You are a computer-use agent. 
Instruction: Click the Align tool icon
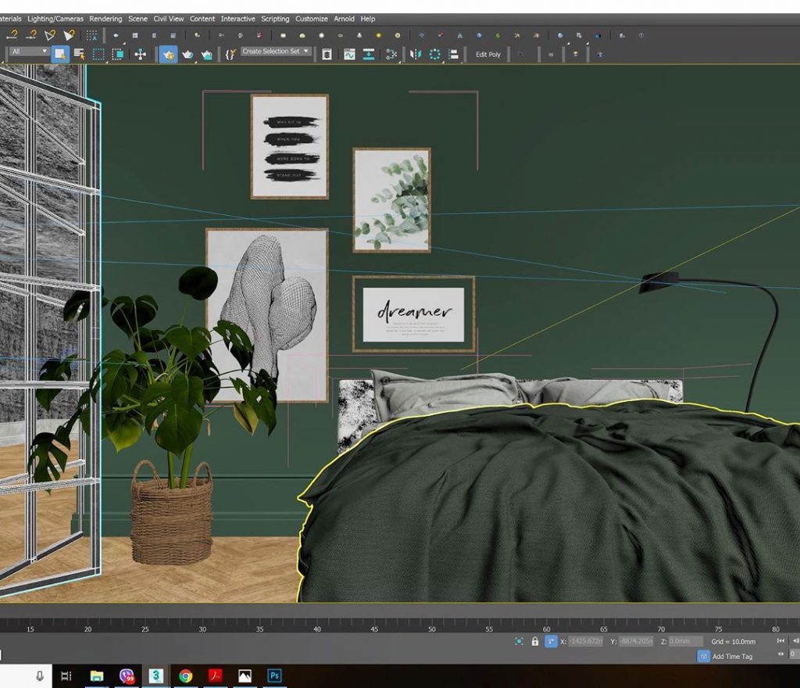pos(453,54)
